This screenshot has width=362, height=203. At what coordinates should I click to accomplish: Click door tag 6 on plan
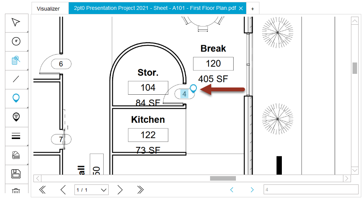point(61,64)
